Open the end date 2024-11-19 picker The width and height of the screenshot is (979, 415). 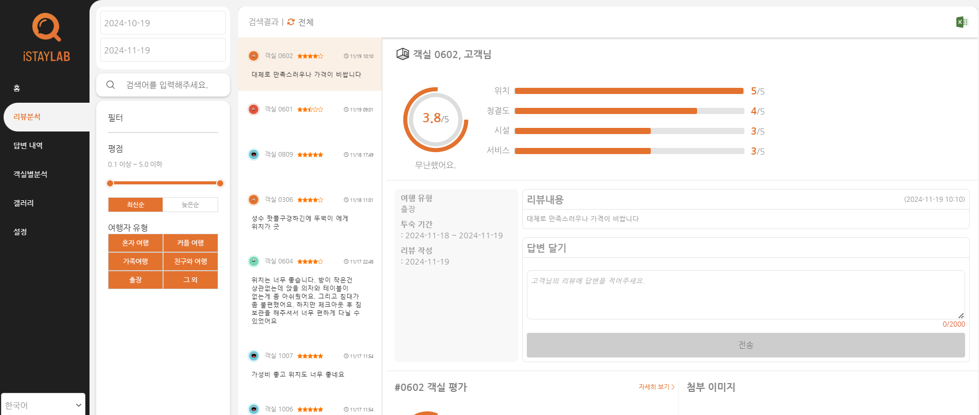(163, 50)
